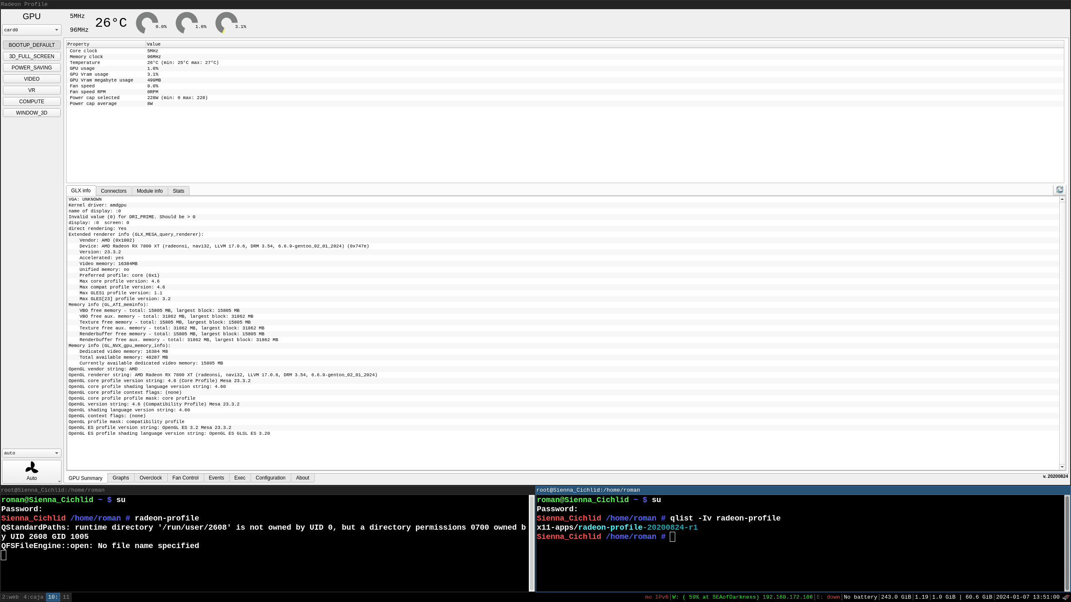Open the GPU Summary tab
This screenshot has width=1071, height=602.
click(x=85, y=478)
